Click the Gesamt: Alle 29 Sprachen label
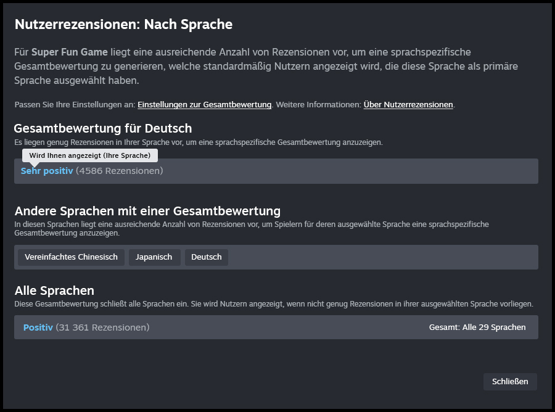The image size is (555, 412). tap(477, 328)
